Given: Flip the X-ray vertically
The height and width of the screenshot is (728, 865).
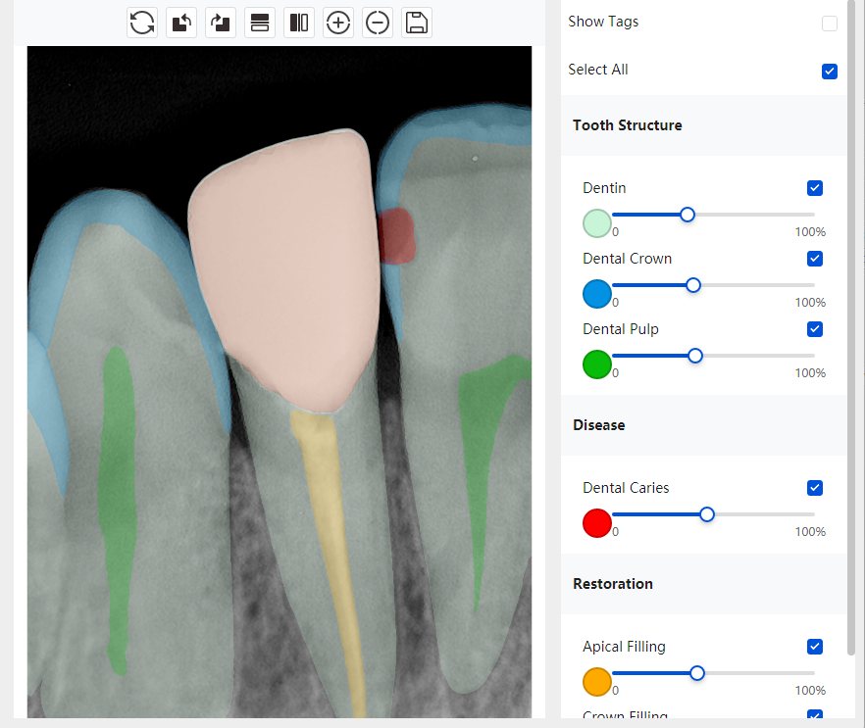Looking at the screenshot, I should tap(260, 23).
